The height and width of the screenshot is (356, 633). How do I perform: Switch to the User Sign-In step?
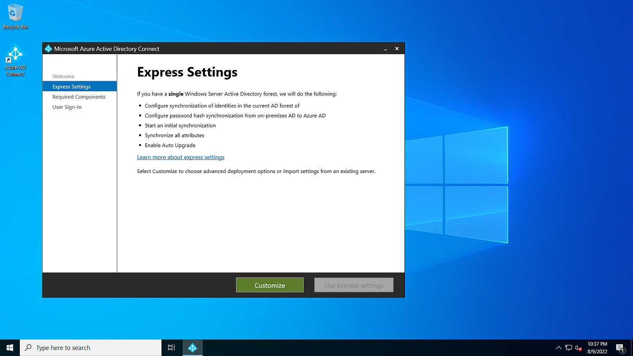point(67,107)
